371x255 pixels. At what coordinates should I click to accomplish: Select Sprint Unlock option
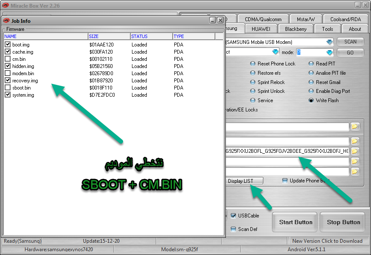coord(253,91)
